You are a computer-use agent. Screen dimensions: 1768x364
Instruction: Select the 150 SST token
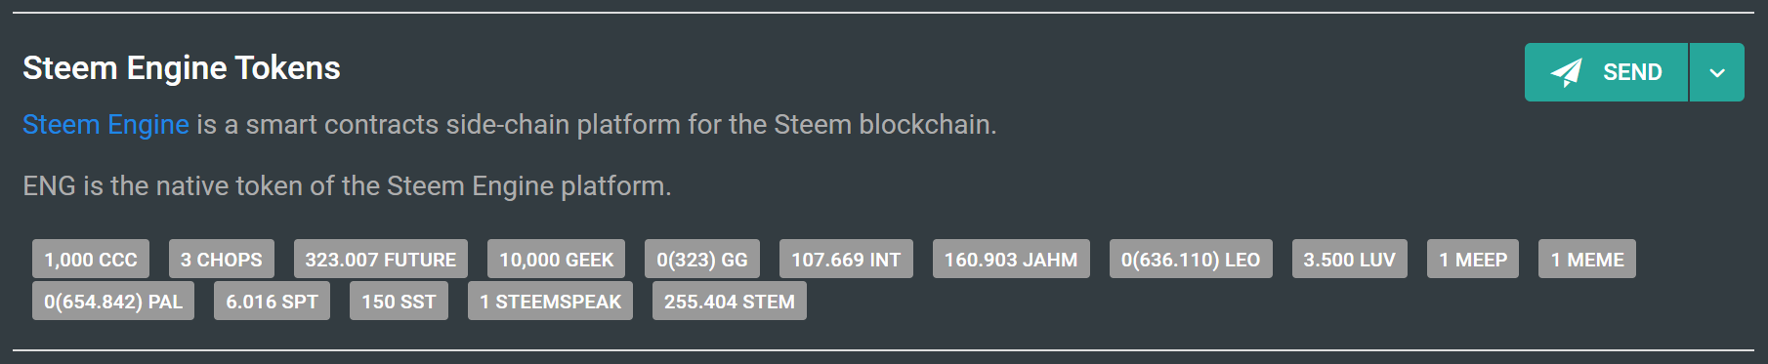(399, 302)
